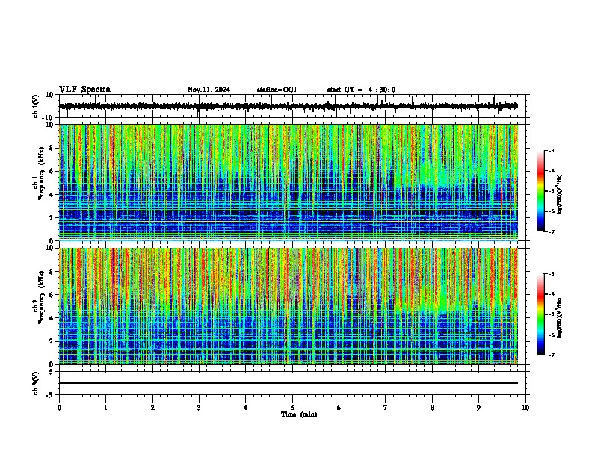Click the "-7" value below ch.2 colorbar

point(551,355)
